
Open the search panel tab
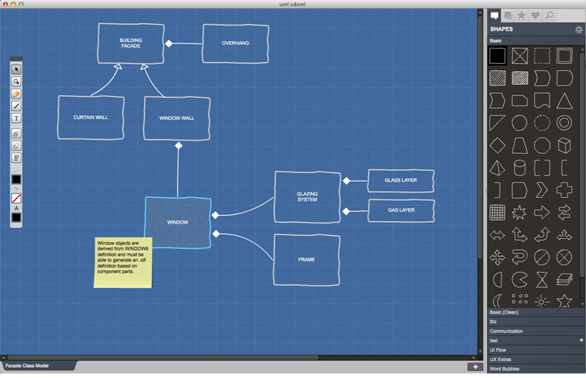click(x=547, y=15)
